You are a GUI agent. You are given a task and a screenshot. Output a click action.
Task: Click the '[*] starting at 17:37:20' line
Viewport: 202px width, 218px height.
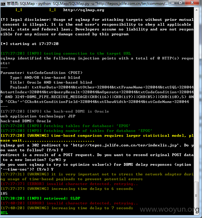30,44
